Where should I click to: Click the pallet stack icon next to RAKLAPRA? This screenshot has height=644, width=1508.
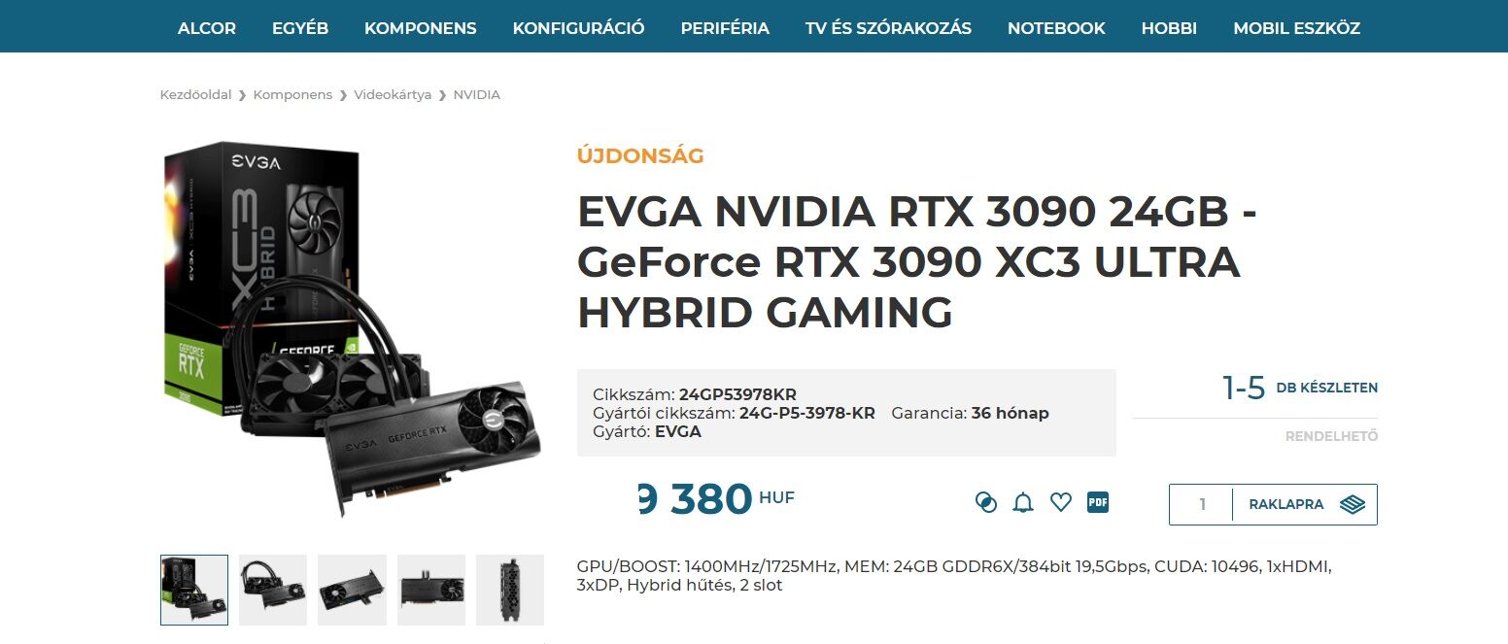(1353, 504)
